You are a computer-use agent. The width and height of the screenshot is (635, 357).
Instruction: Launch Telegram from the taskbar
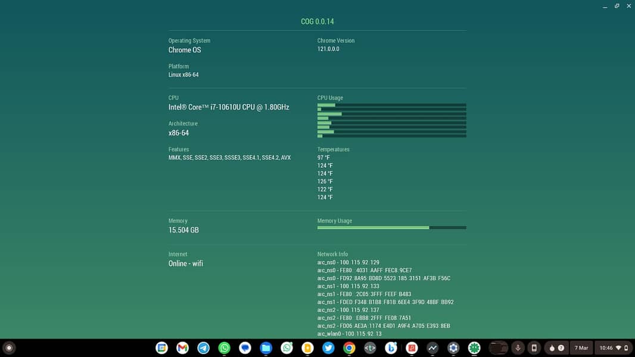coord(203,348)
